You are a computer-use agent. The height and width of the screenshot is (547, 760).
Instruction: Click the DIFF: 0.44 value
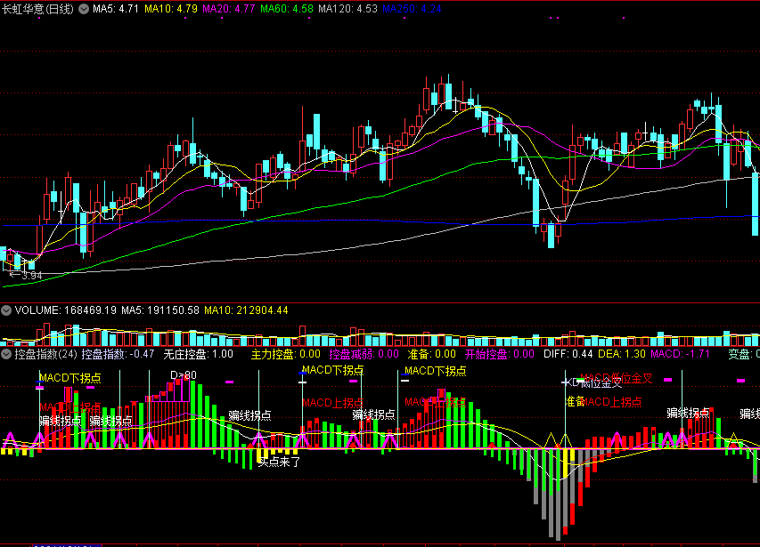pyautogui.click(x=568, y=354)
